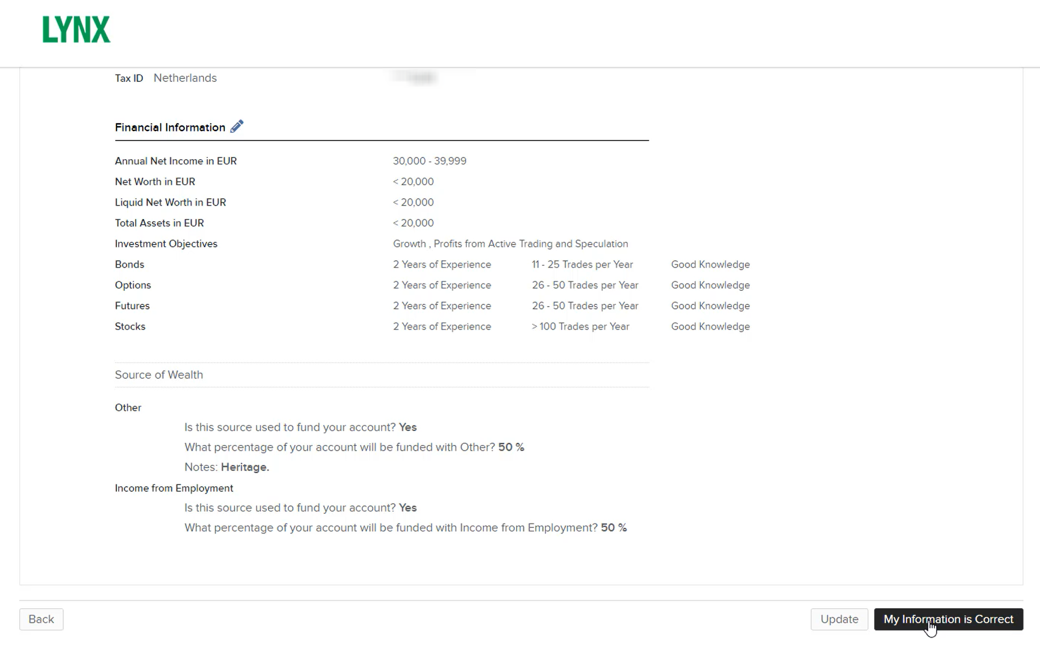Edit Financial Information with pencil icon

click(x=237, y=126)
